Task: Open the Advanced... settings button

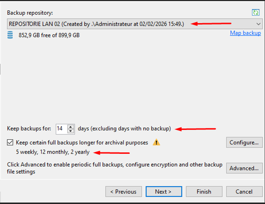Action: click(x=244, y=168)
